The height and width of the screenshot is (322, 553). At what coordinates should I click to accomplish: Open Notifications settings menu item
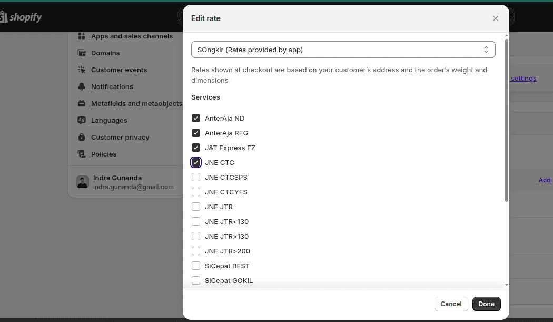112,87
